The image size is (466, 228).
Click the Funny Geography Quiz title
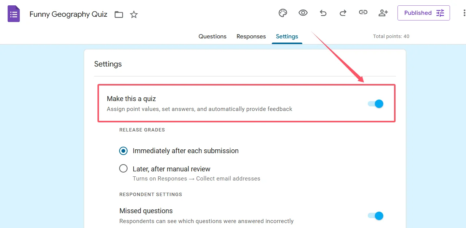tap(69, 14)
